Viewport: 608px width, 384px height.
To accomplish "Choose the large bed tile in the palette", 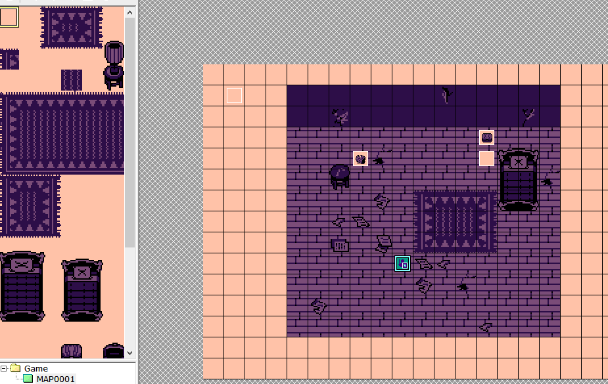I will [22, 286].
